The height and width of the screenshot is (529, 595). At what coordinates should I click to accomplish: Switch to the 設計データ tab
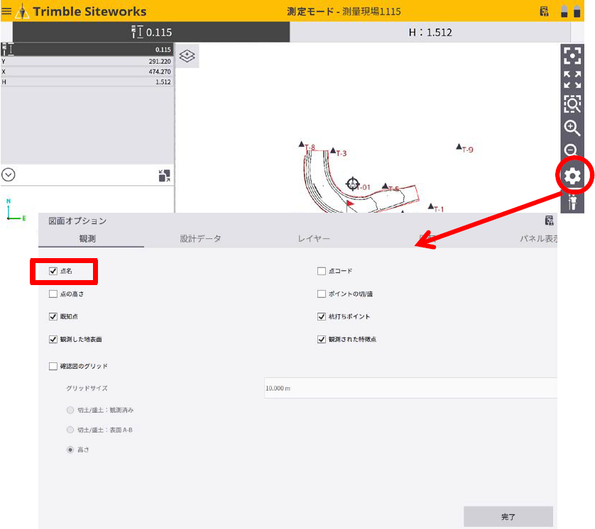click(x=200, y=239)
